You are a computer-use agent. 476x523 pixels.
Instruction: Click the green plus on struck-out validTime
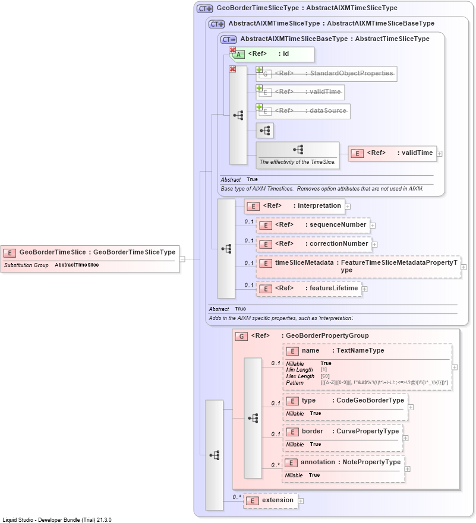259,88
